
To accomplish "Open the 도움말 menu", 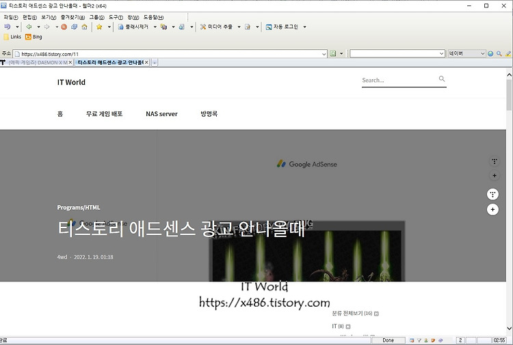I will click(x=153, y=17).
